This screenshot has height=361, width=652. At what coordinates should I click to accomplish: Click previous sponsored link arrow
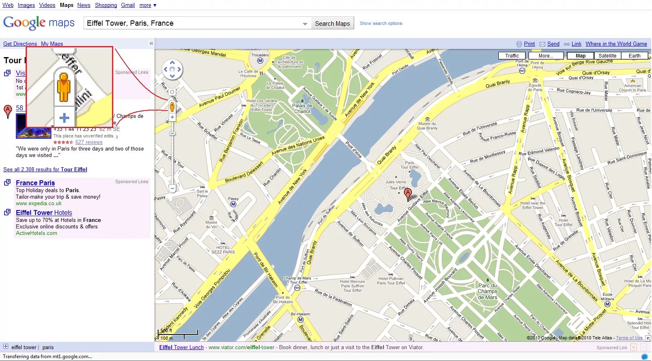point(633,348)
